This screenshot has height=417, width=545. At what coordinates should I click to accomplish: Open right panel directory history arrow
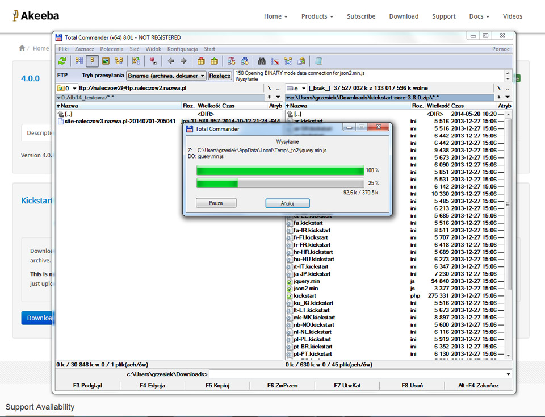coord(508,97)
